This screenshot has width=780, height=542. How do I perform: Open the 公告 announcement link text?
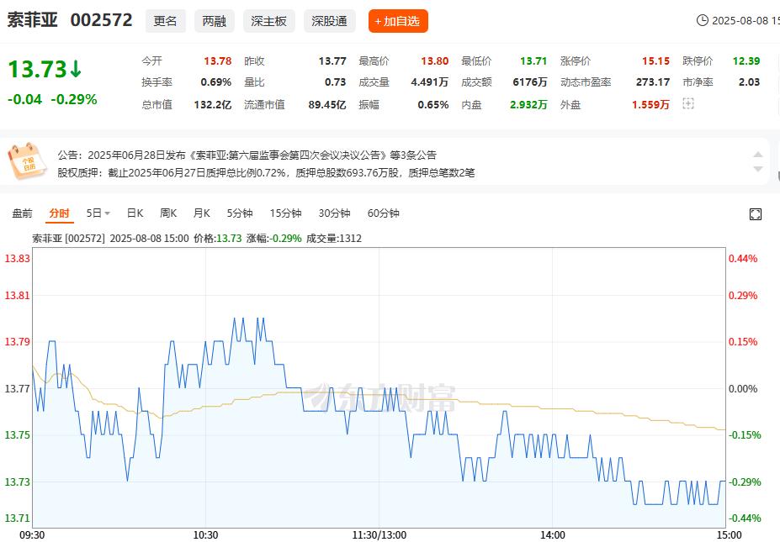[247, 155]
